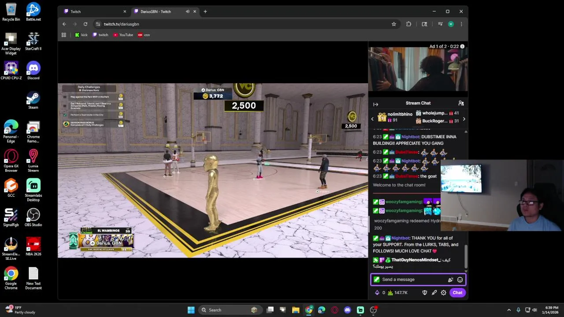
Task: Click the taskbar Search box
Action: (x=230, y=310)
